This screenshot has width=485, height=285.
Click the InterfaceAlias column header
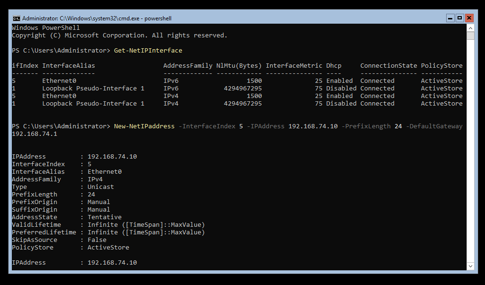click(68, 66)
